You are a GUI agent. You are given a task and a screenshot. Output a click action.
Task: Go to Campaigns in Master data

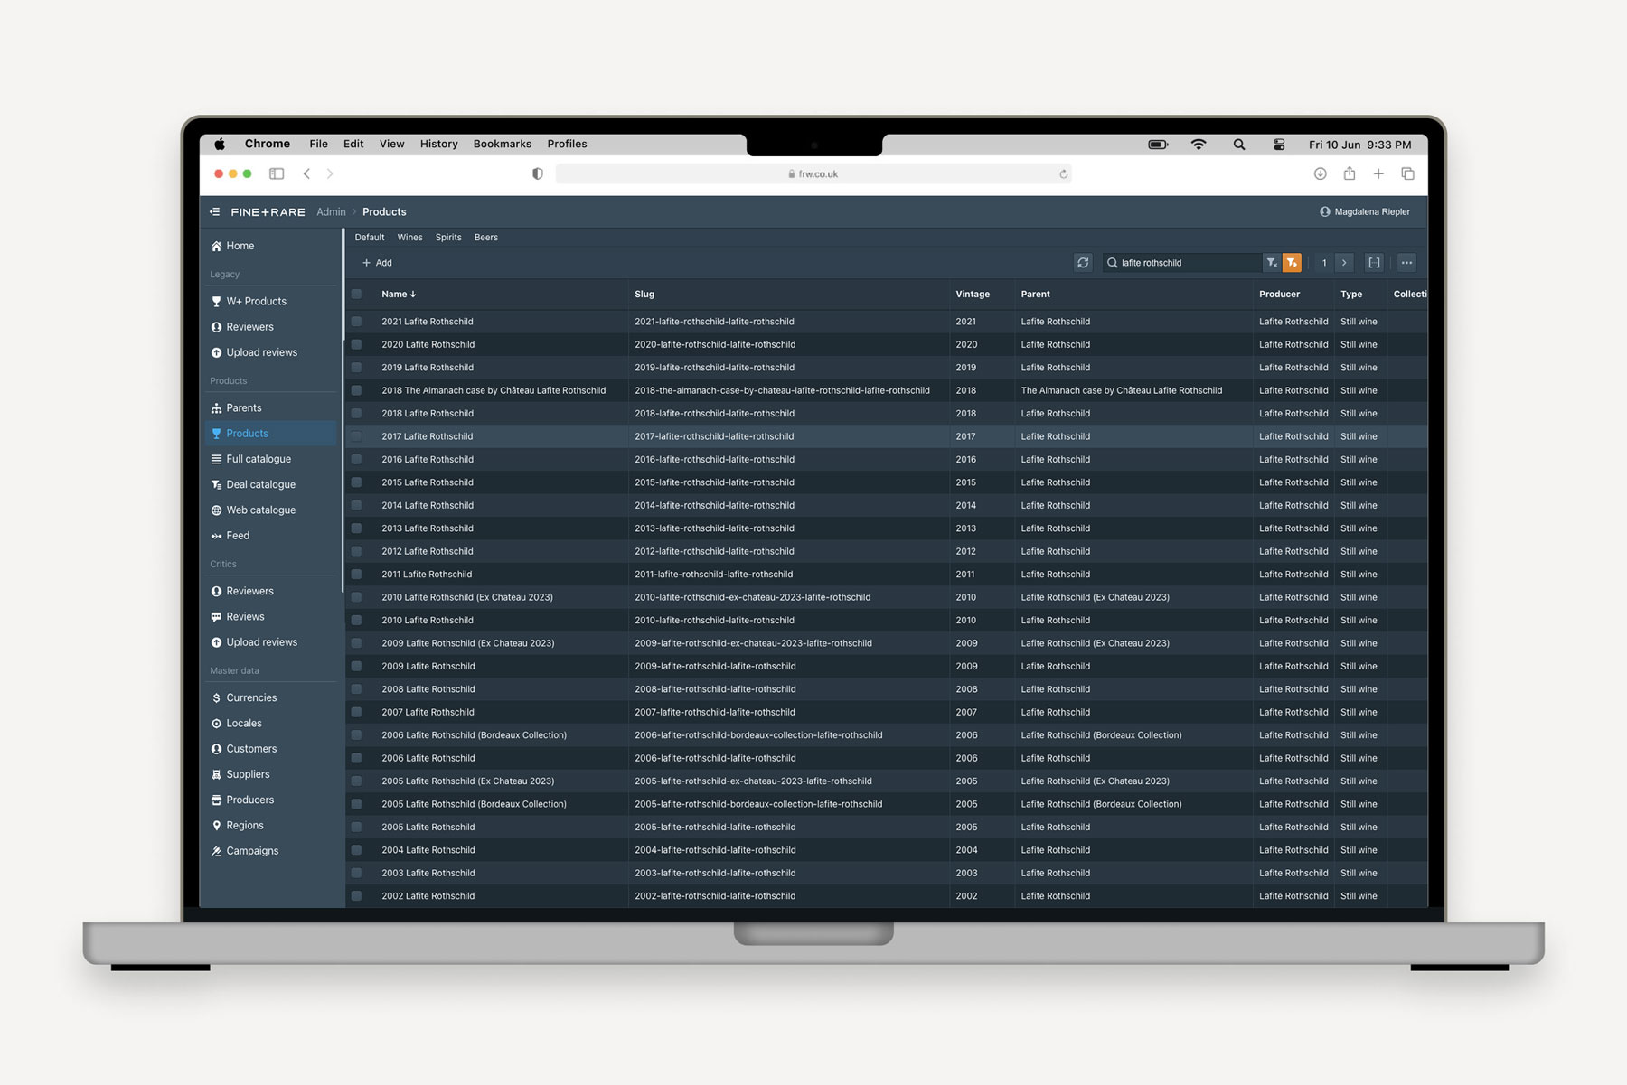252,851
